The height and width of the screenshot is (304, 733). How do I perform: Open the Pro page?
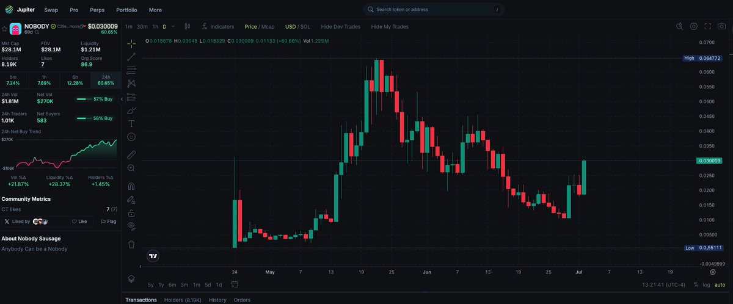coord(74,10)
